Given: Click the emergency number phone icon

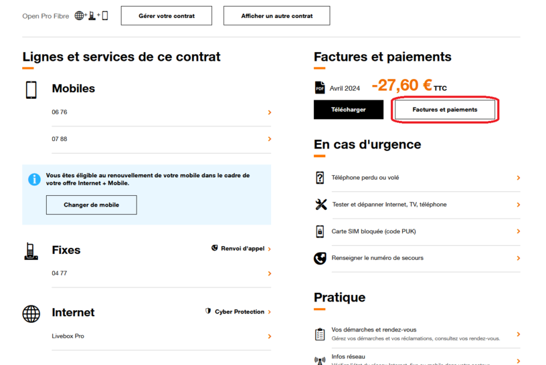Looking at the screenshot, I should (320, 258).
